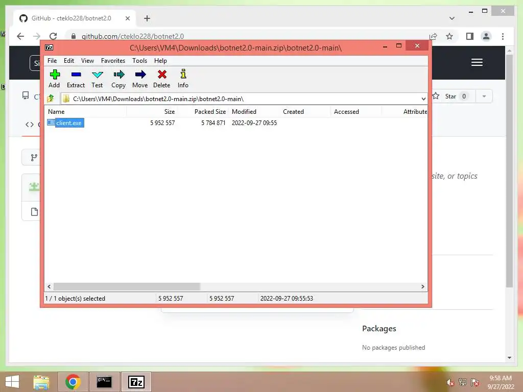Click the 5 952 557 size cell

[162, 122]
